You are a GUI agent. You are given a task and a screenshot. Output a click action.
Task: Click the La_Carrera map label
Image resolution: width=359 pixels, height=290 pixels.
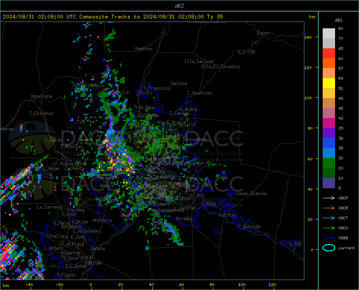49,207
